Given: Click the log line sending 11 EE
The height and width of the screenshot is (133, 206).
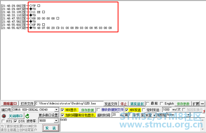Looking at the screenshot, I should point(23,12).
